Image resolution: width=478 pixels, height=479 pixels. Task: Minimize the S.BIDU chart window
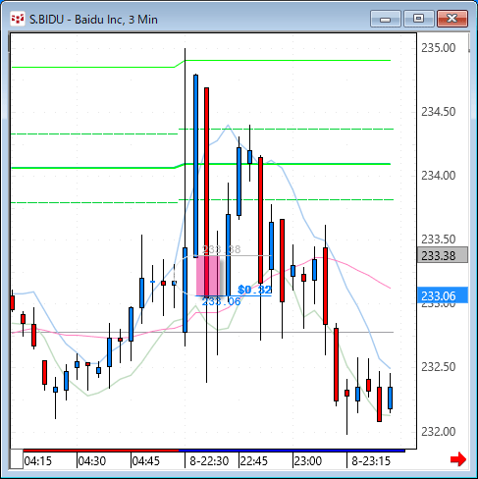point(386,19)
